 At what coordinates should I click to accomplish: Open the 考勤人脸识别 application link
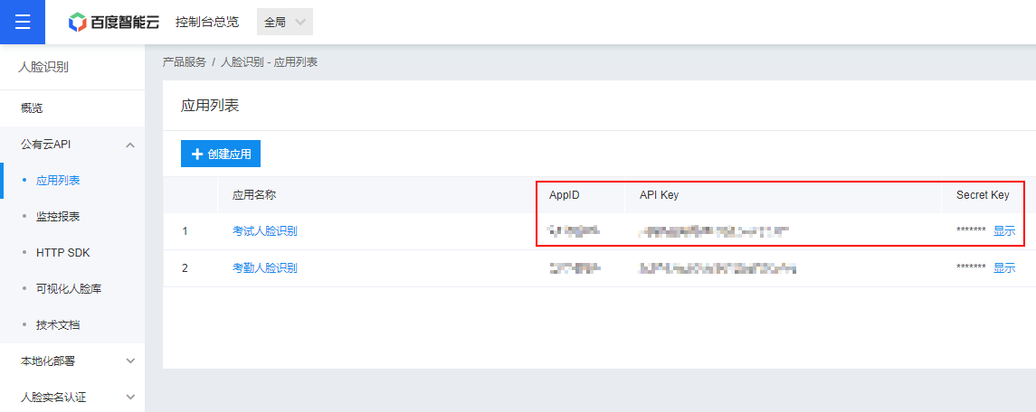pyautogui.click(x=264, y=267)
